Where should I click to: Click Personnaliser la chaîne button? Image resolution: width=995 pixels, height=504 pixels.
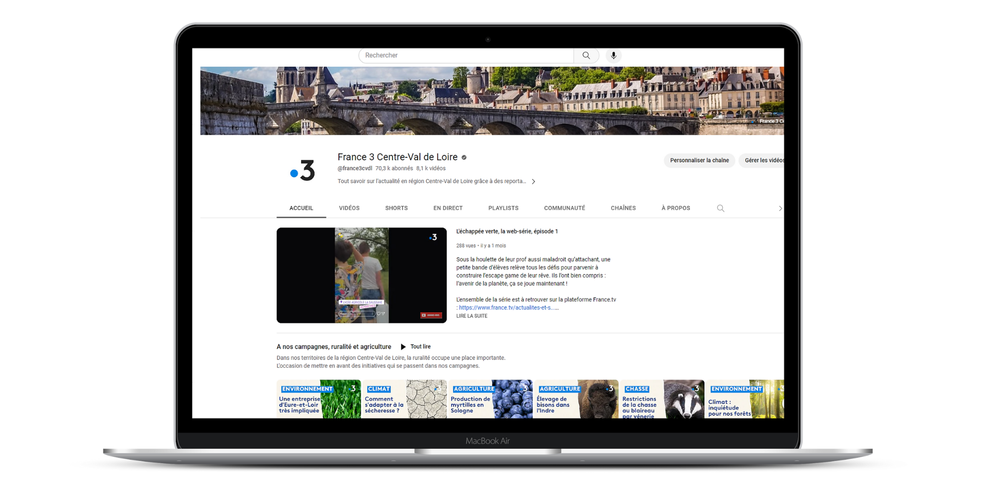point(699,160)
